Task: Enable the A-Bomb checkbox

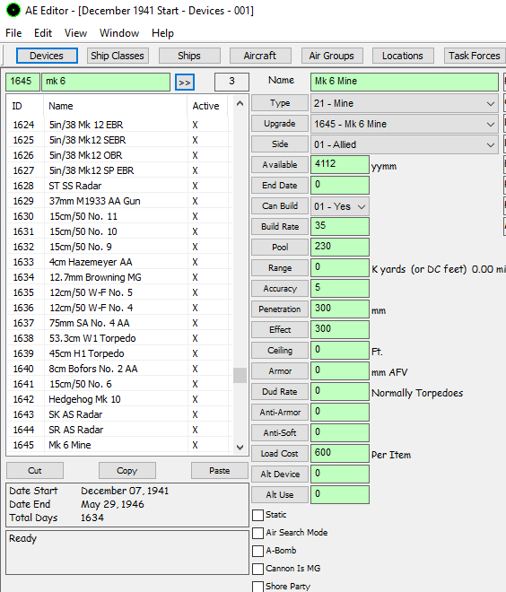Action: tap(257, 551)
